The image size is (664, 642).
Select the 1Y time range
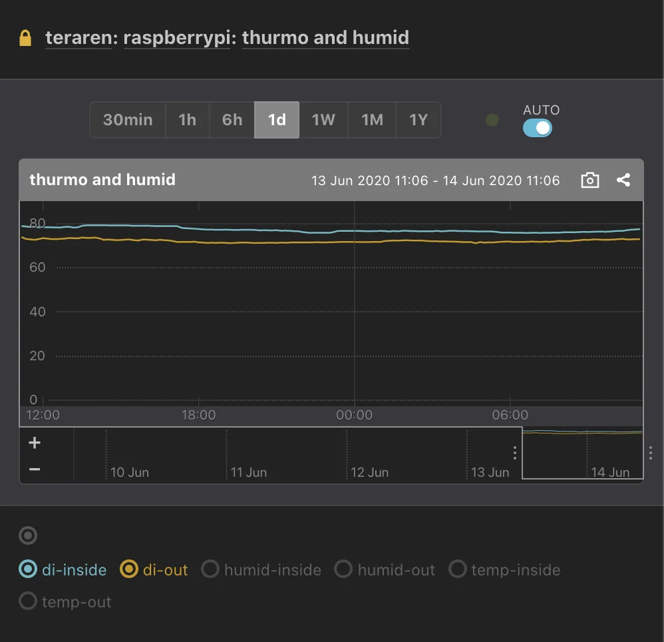(x=418, y=120)
